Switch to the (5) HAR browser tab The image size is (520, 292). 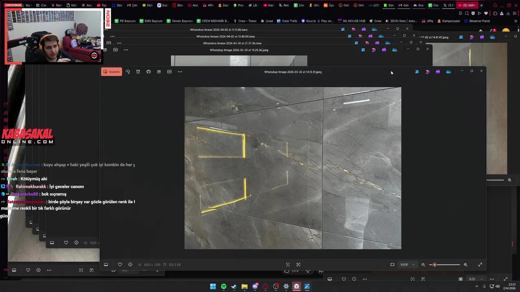tap(466, 5)
